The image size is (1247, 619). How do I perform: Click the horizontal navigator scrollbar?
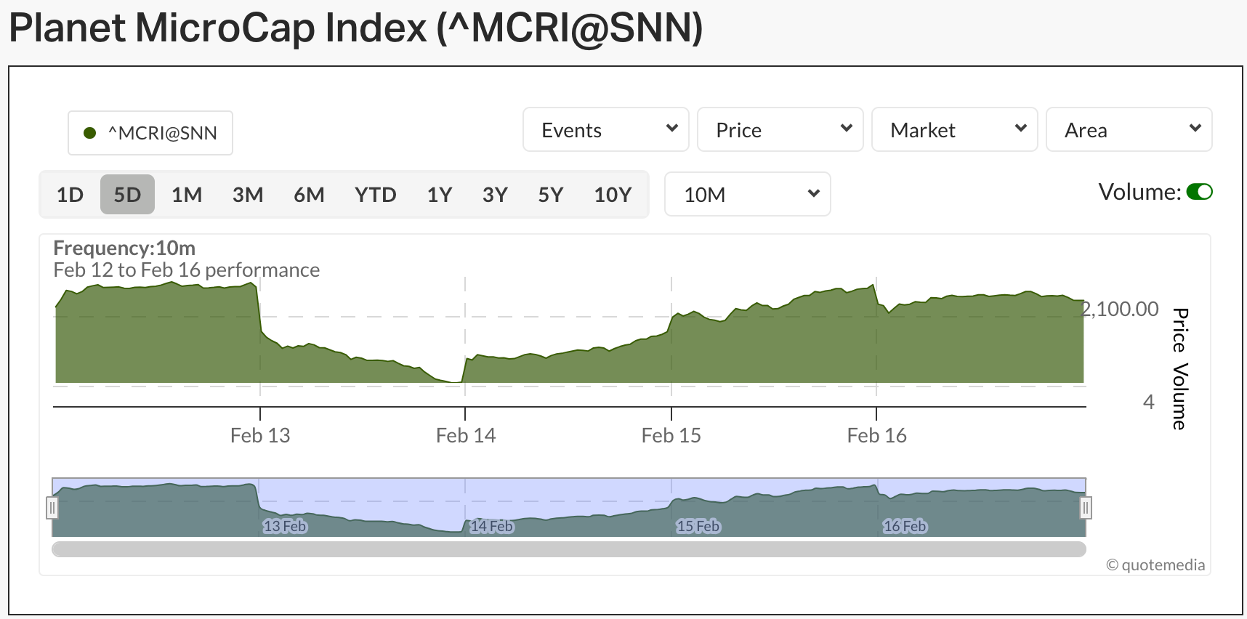pyautogui.click(x=569, y=549)
